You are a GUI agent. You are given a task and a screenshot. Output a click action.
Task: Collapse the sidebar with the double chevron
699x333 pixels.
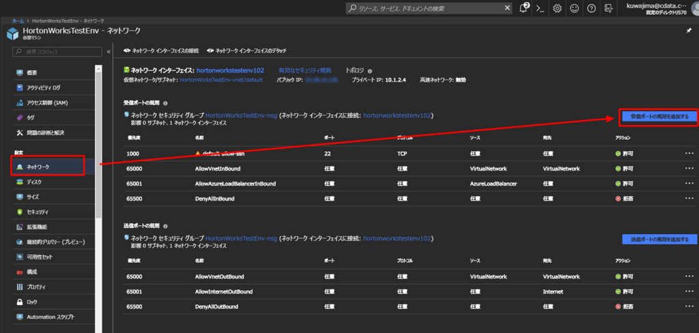109,52
